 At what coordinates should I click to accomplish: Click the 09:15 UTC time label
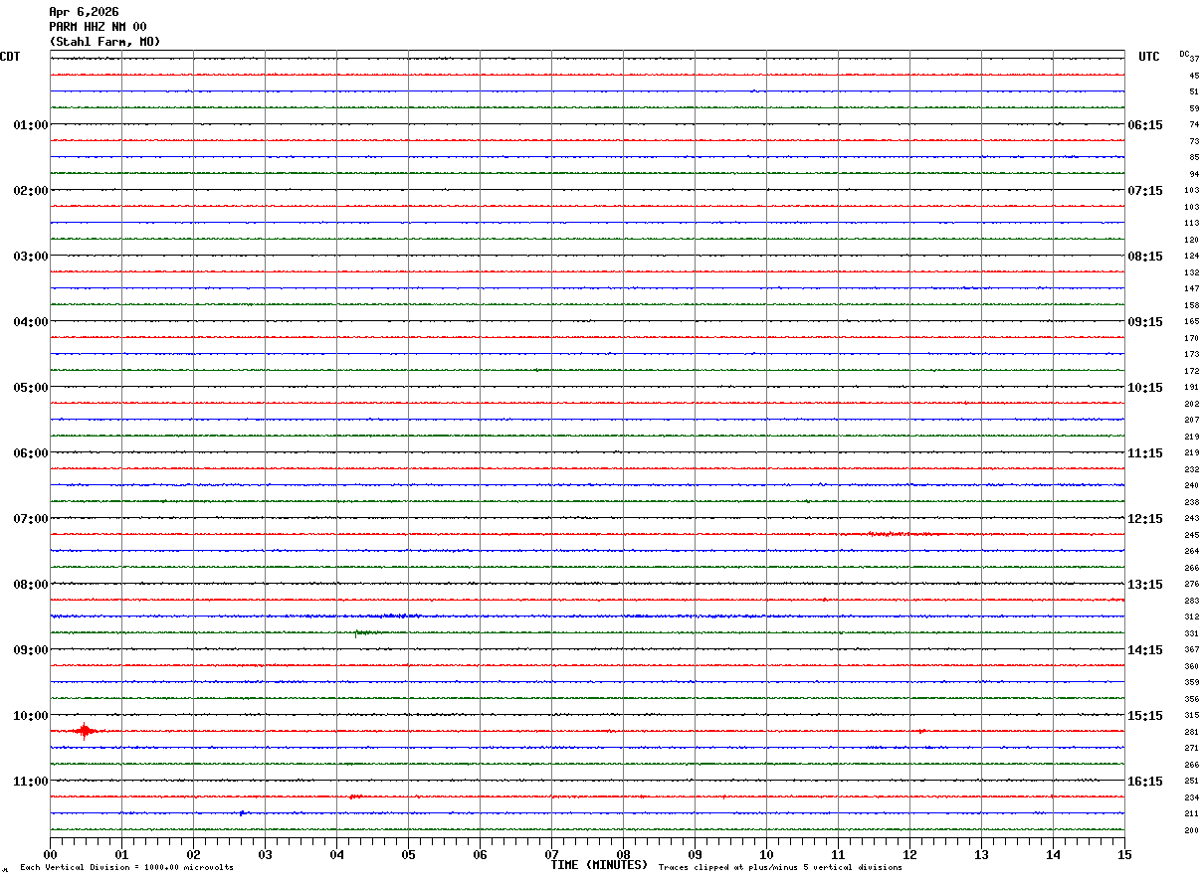click(x=1145, y=322)
